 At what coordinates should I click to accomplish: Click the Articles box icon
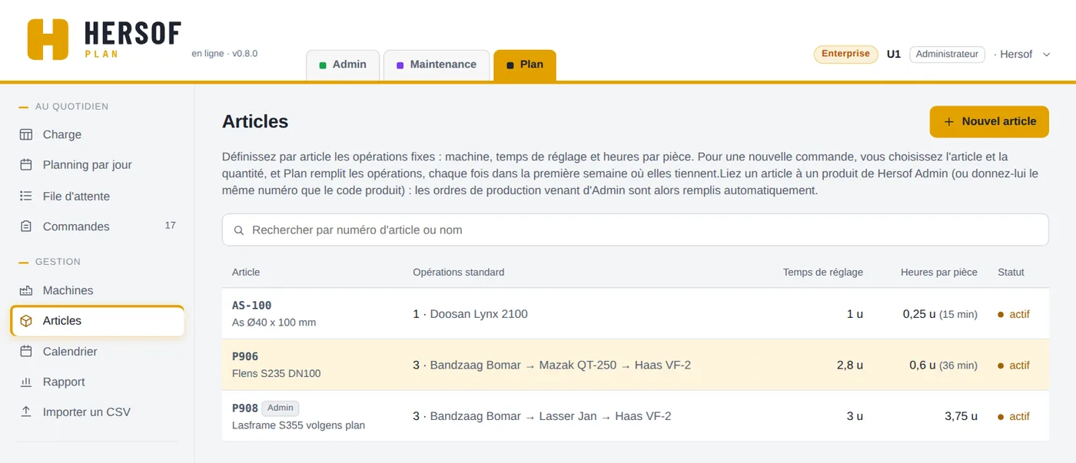pos(26,321)
